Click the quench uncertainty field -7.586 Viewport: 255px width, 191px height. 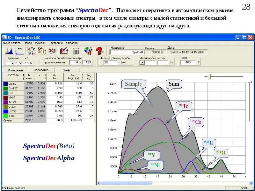point(27,63)
